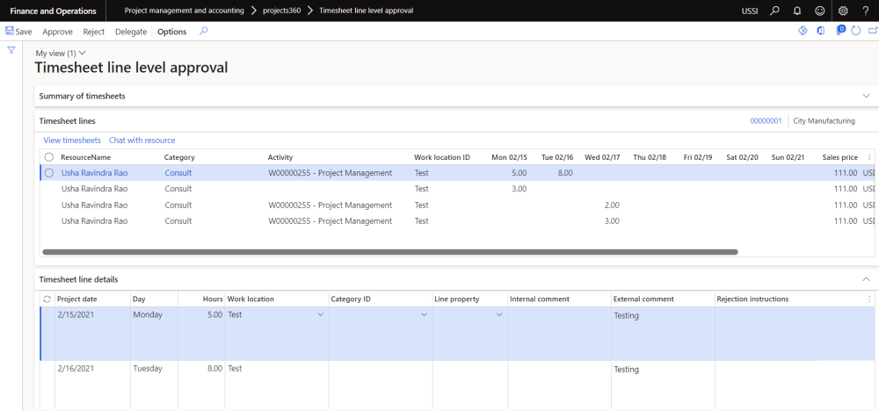Click the filter funnel icon in the sidebar

[11, 50]
